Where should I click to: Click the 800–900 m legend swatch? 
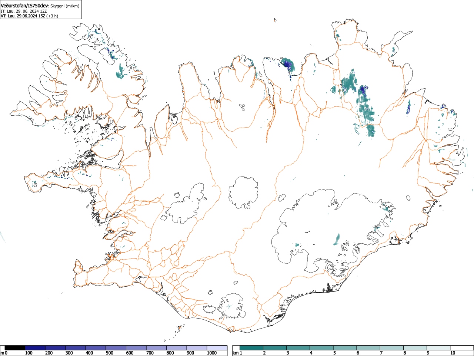pos(177,348)
